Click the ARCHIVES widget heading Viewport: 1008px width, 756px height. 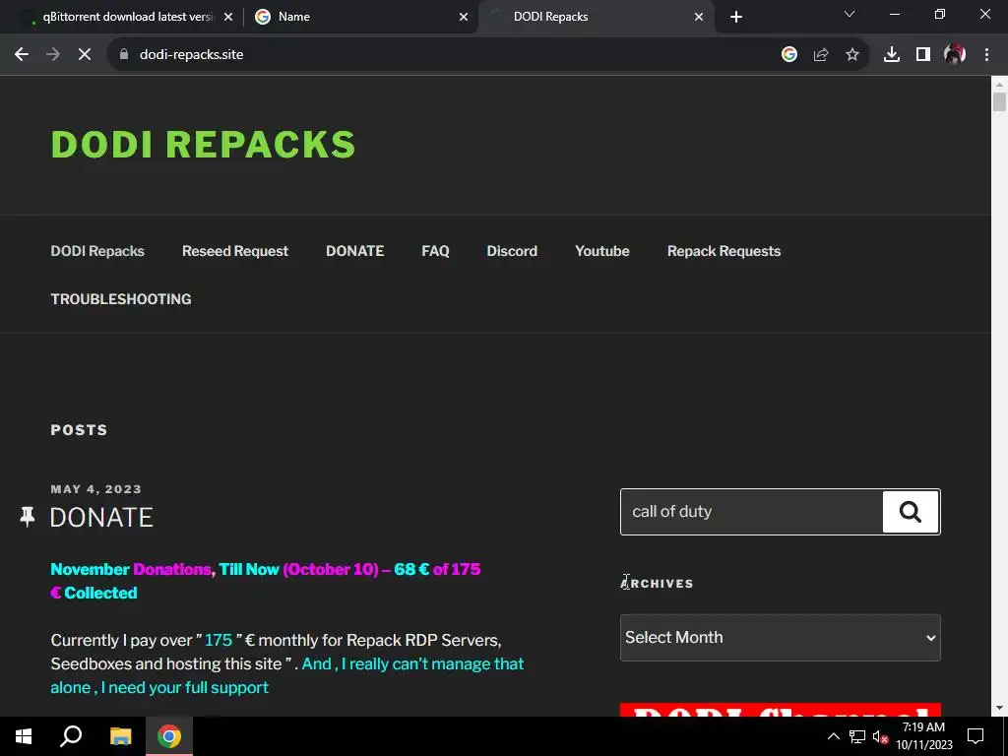coord(657,584)
